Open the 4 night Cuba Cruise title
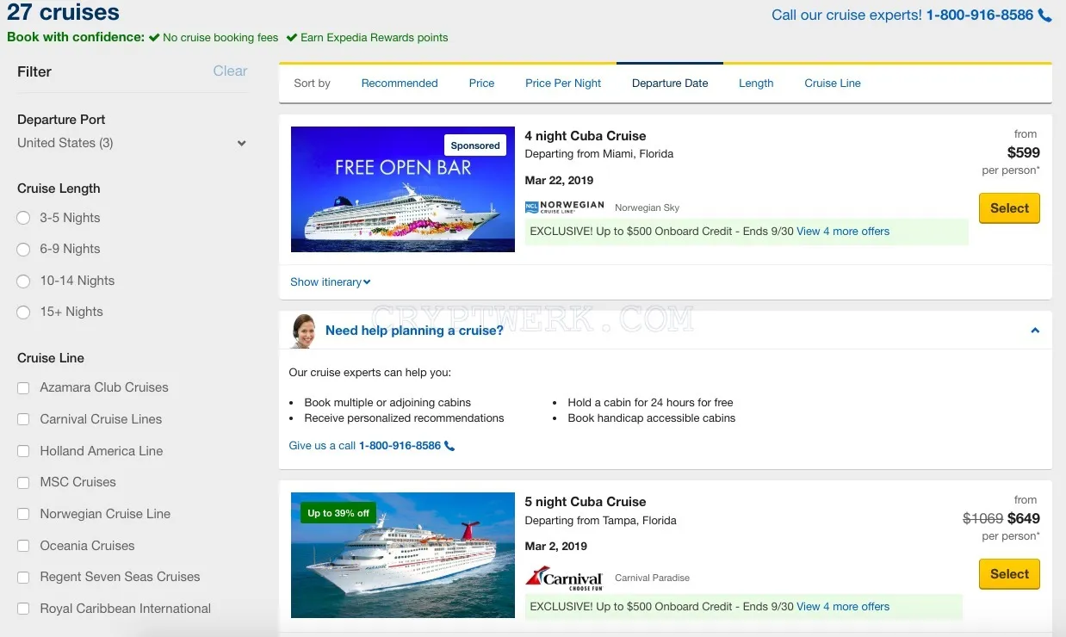1066x637 pixels. [586, 136]
